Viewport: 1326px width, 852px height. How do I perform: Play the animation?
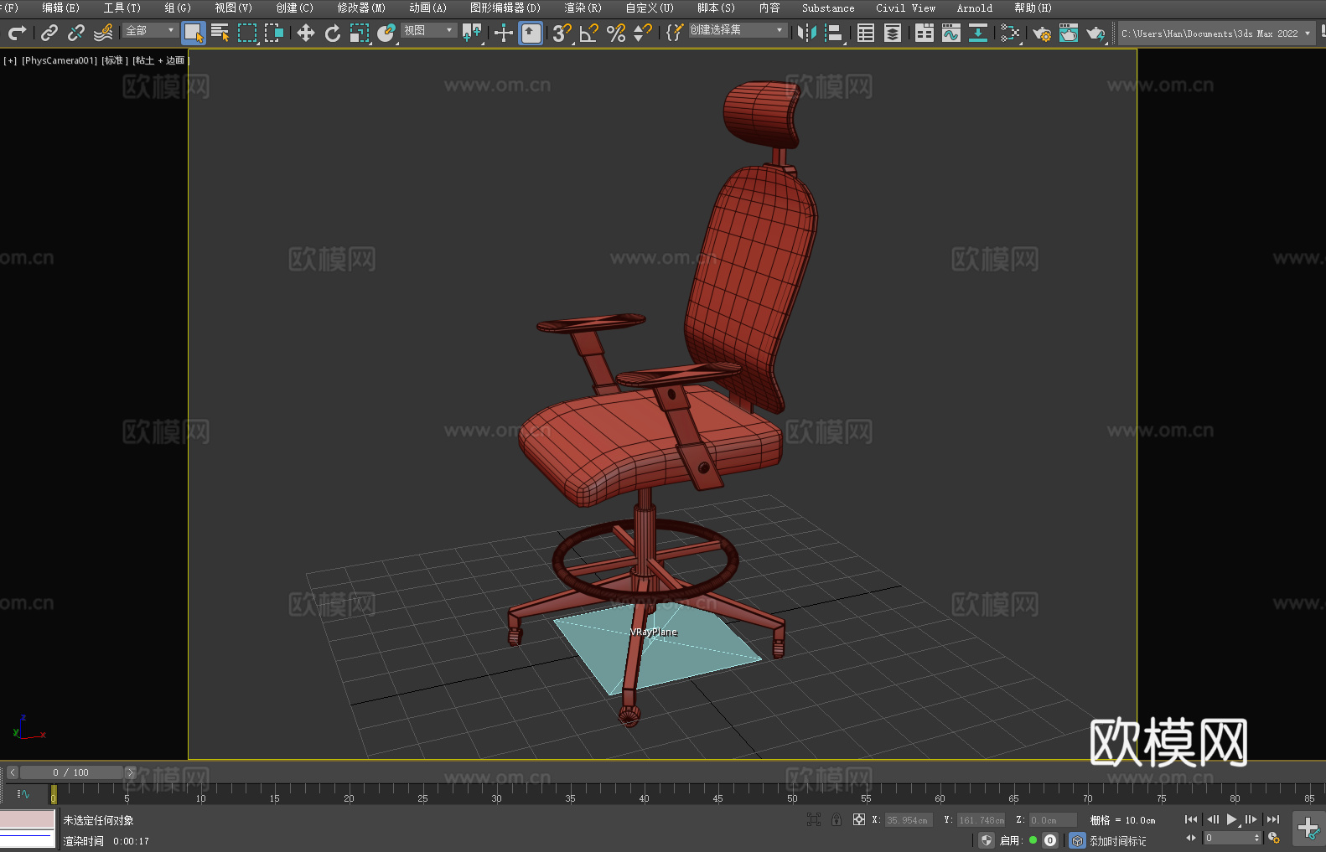coord(1232,819)
